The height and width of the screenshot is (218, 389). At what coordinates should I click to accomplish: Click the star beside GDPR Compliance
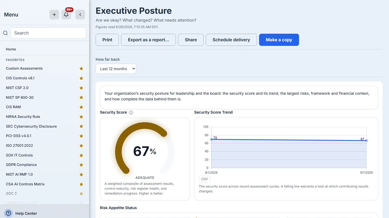pyautogui.click(x=81, y=165)
